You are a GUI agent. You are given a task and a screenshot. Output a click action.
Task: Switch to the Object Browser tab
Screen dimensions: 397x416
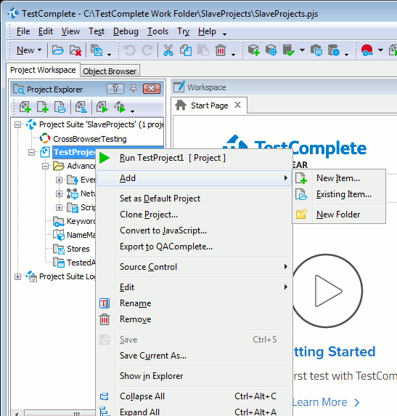point(110,71)
